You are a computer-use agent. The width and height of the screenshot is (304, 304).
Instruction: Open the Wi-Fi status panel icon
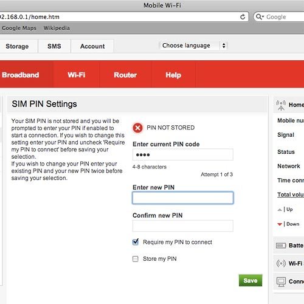pyautogui.click(x=281, y=263)
